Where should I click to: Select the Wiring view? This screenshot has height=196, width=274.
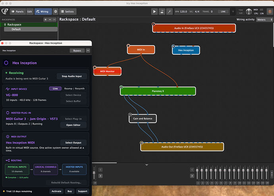pos(43,12)
